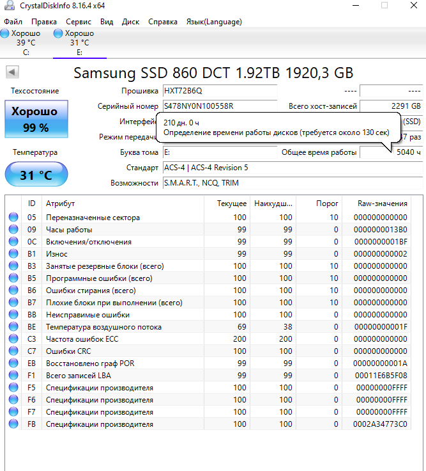Click status icon for F5 Спецификации производителя
The height and width of the screenshot is (471, 426).
(x=13, y=387)
